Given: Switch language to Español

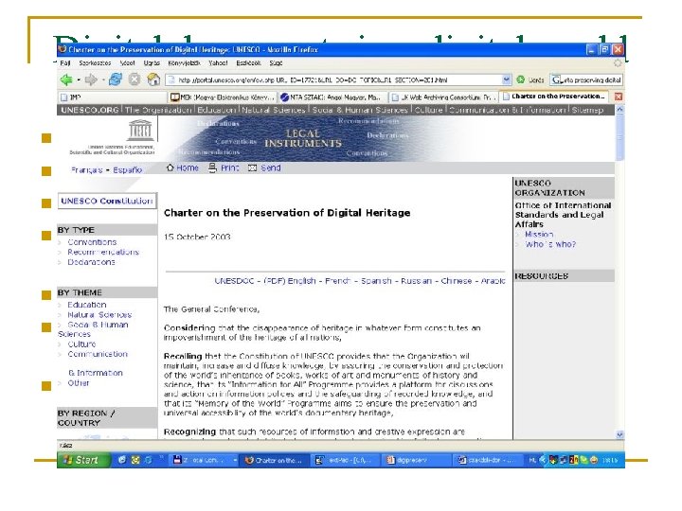Looking at the screenshot, I should (x=128, y=170).
